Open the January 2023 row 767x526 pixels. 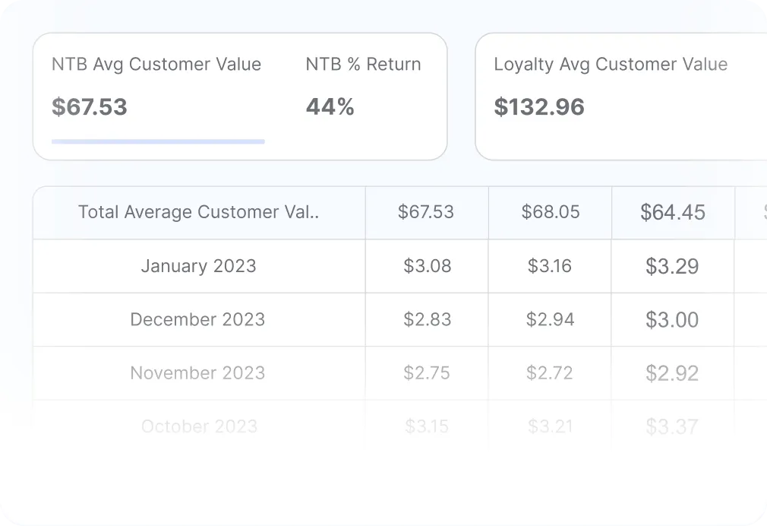click(198, 266)
